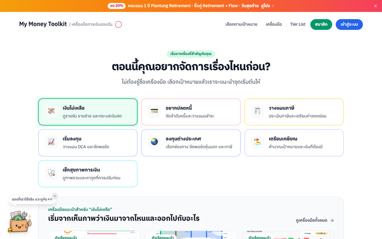Click the 20% discount badge
Screen dimensions: 382x239
[x=116, y=5]
